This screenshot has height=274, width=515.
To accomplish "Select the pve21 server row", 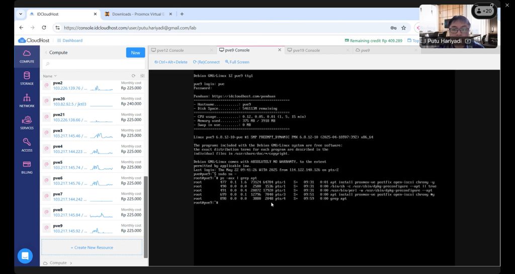I will point(93,117).
